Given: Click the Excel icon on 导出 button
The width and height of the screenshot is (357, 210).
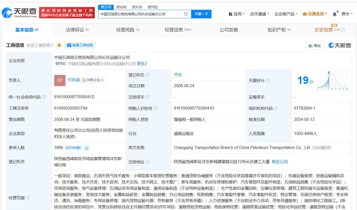Looking at the screenshot, I should click(x=310, y=46).
